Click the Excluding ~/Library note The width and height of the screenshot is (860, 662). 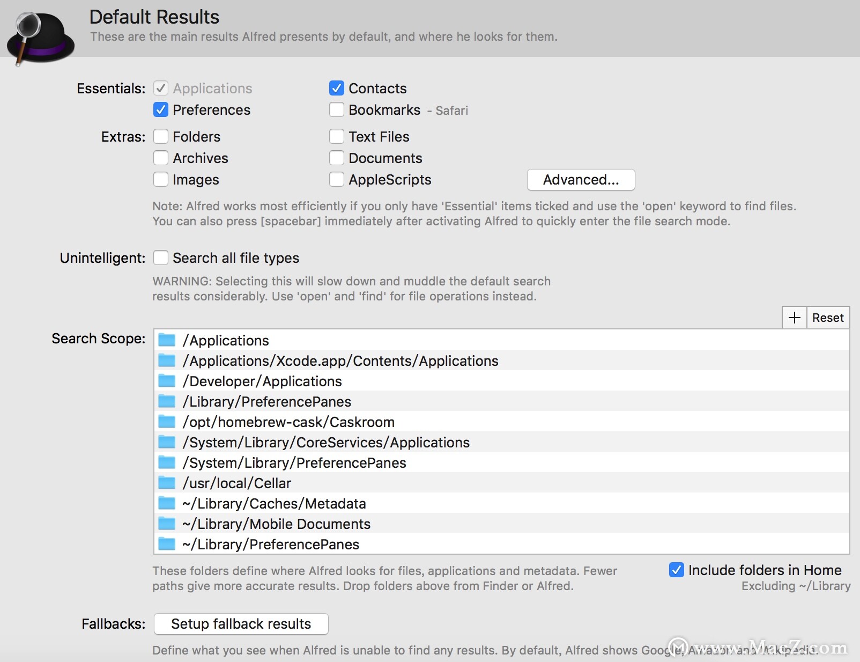click(796, 586)
